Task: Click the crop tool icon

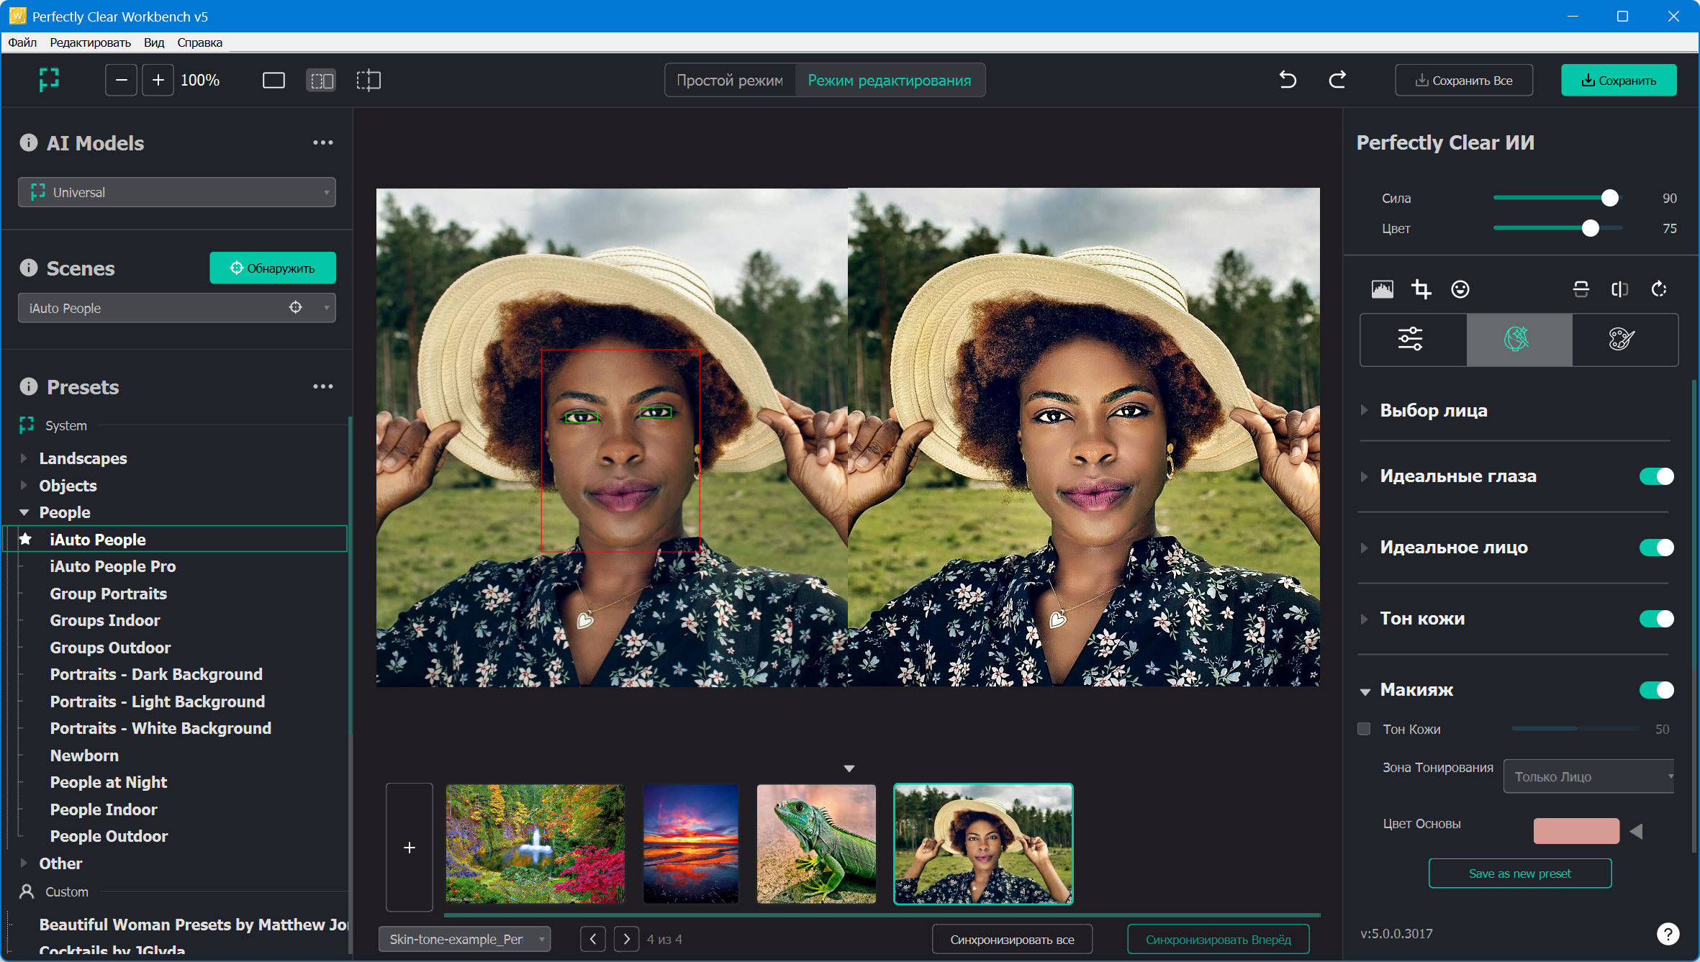Action: coord(1421,289)
